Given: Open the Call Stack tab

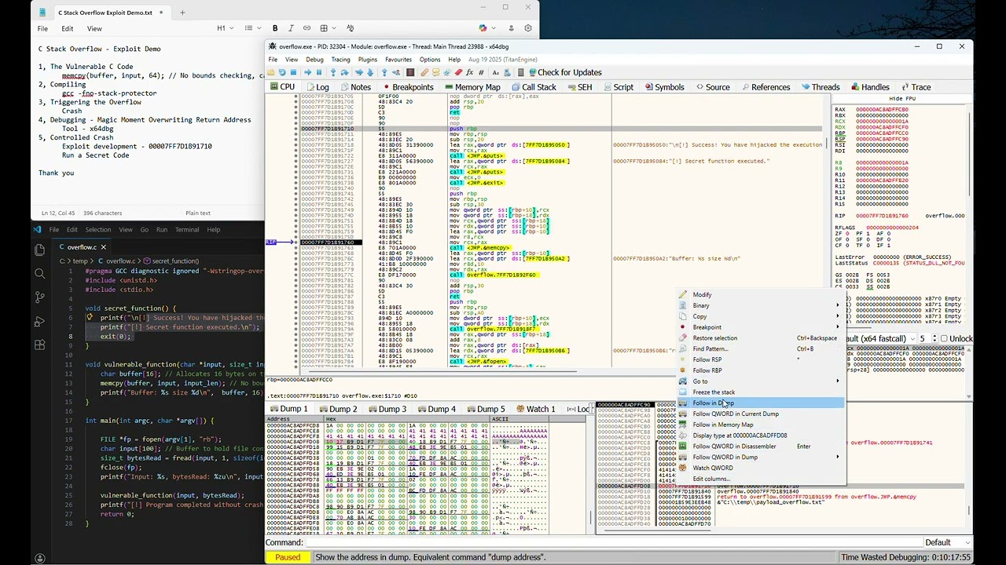Looking at the screenshot, I should point(534,87).
